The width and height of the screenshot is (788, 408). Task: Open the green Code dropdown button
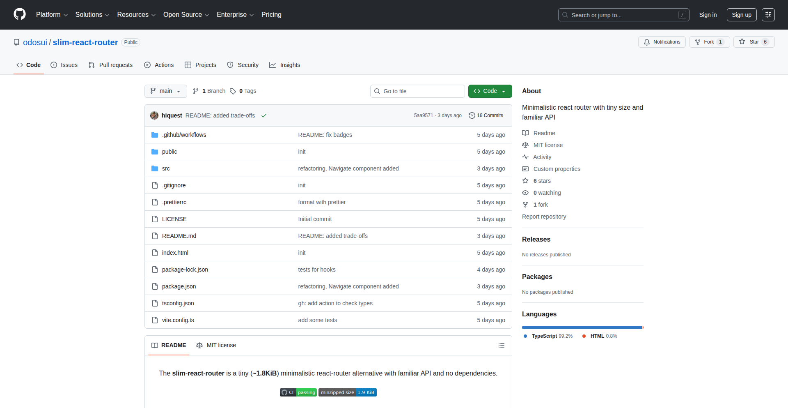click(x=490, y=91)
